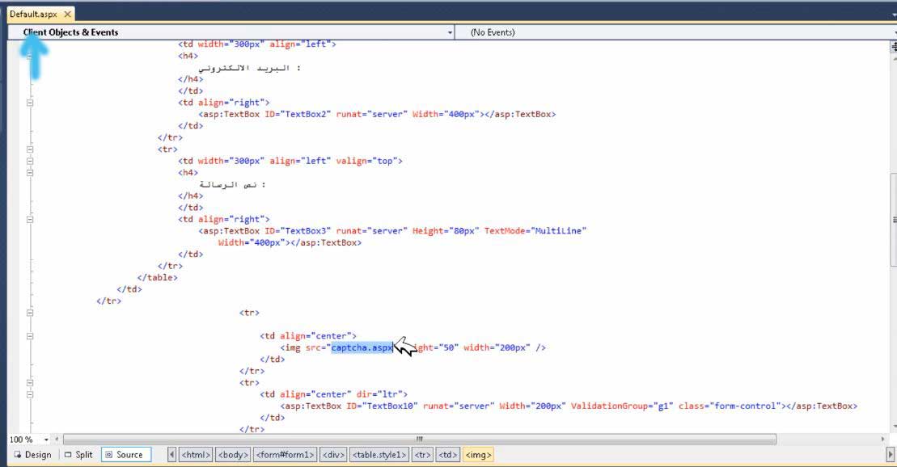Switch to Design view

[x=32, y=455]
